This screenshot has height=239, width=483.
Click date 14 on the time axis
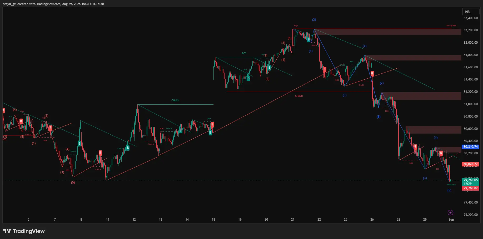(187, 220)
